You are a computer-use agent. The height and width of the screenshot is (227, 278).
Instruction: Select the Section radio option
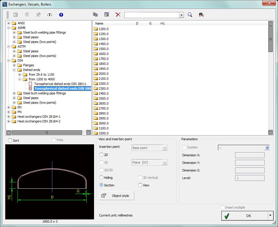[101, 185]
